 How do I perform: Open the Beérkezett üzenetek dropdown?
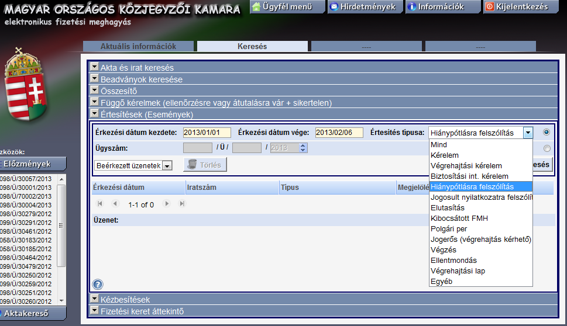tap(167, 166)
